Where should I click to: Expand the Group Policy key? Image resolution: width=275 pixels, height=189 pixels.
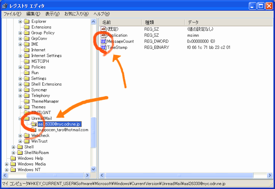[x=20, y=33]
